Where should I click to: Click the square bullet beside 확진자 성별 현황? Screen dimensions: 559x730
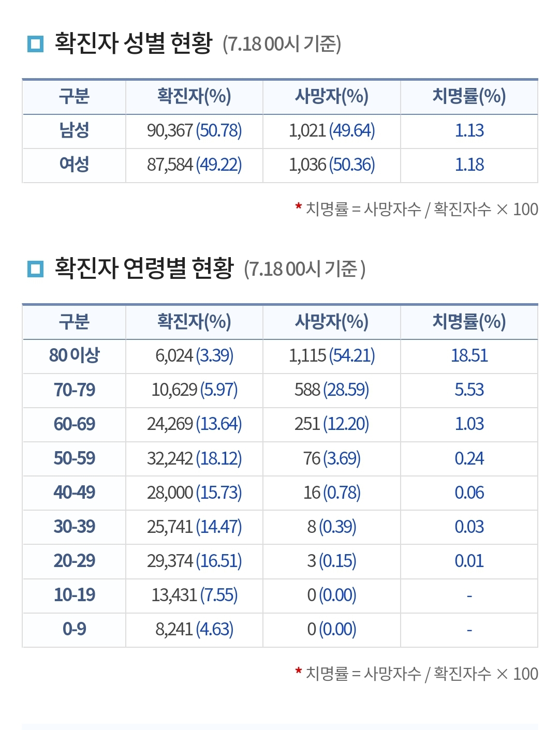[x=35, y=43]
